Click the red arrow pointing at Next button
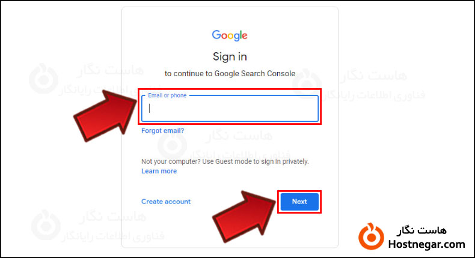 tap(244, 217)
